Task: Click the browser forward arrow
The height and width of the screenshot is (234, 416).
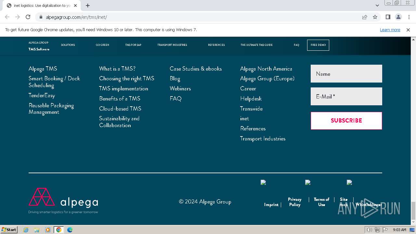Action: (18, 17)
